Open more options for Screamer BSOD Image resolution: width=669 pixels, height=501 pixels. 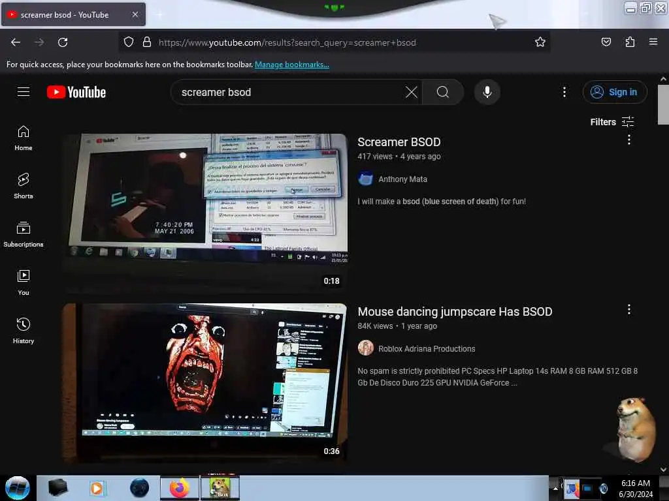[629, 140]
